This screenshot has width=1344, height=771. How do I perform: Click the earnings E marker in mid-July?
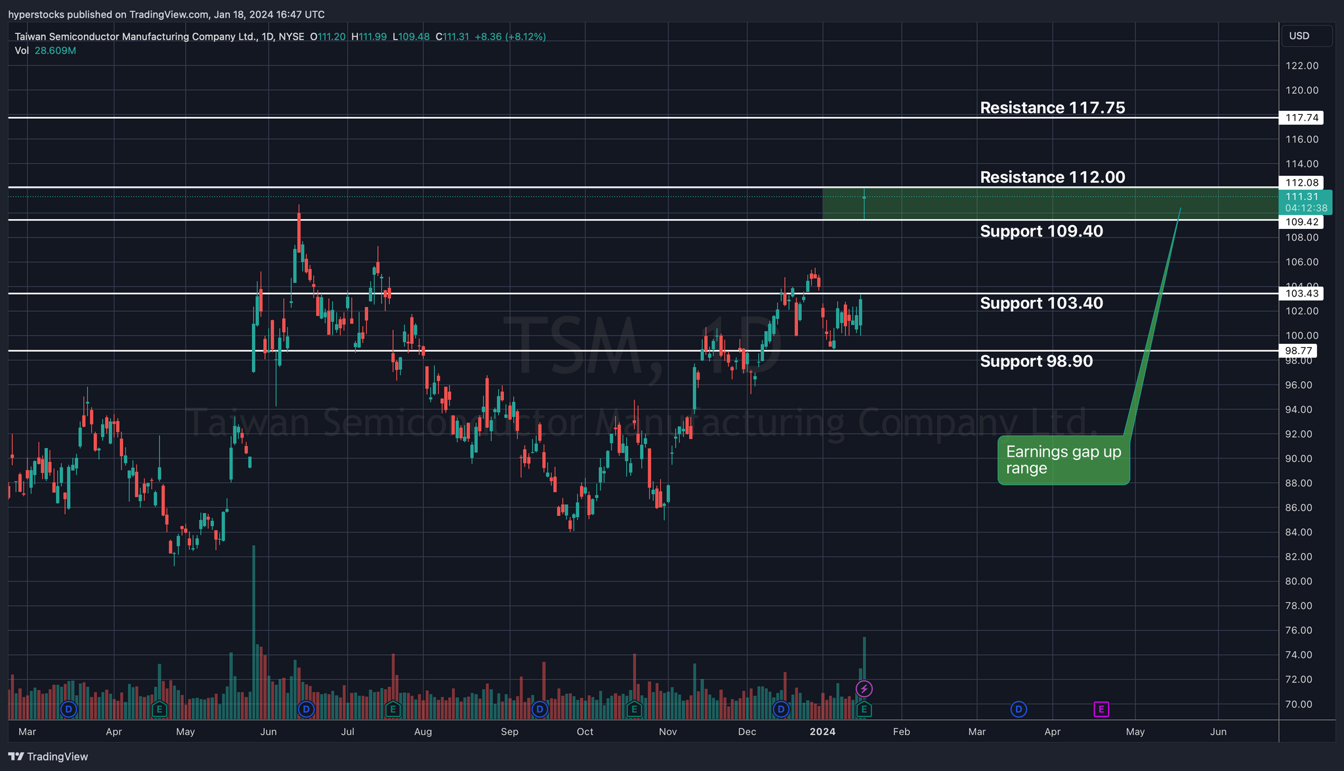[x=392, y=709]
